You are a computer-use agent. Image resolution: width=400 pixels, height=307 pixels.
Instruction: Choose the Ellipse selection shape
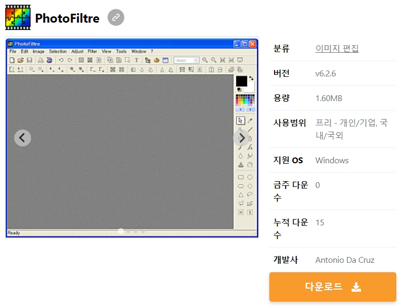tap(250, 177)
